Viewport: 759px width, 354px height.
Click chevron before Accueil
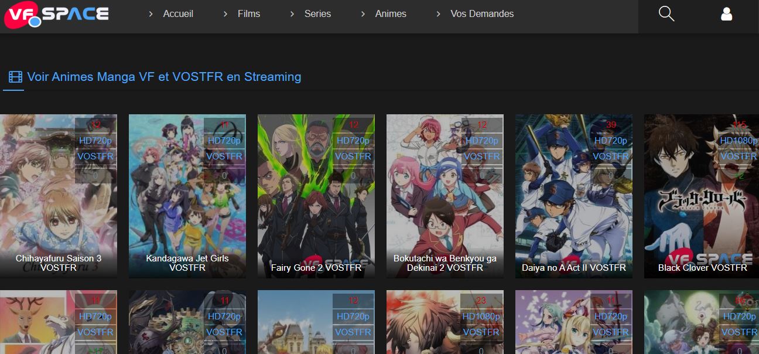[x=151, y=14]
